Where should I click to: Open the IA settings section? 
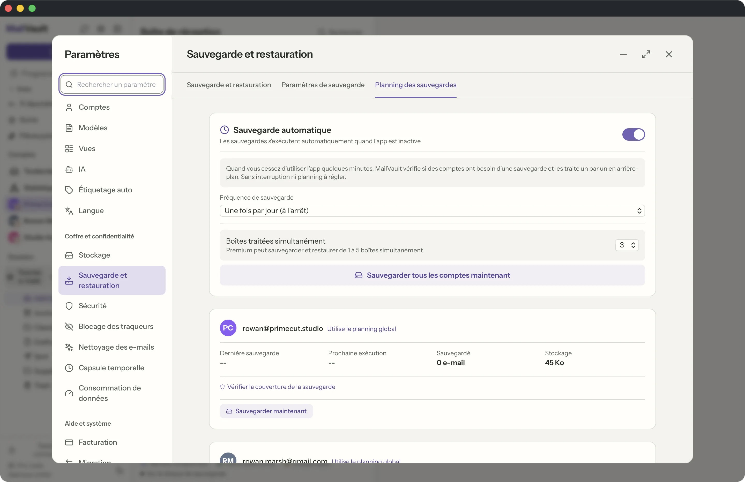112,169
